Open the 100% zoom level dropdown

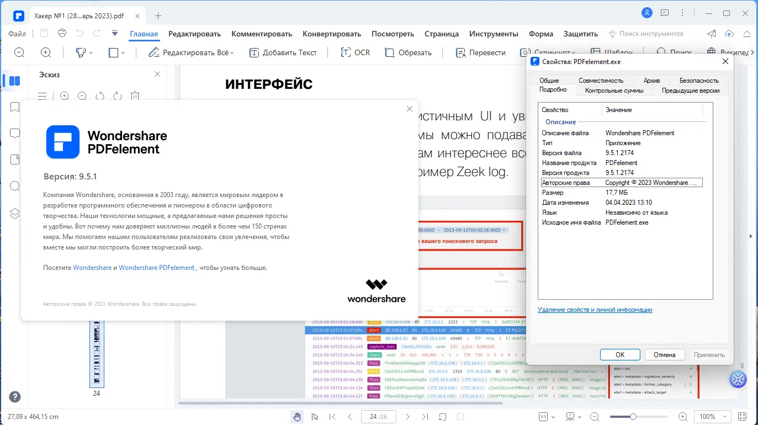click(712, 417)
